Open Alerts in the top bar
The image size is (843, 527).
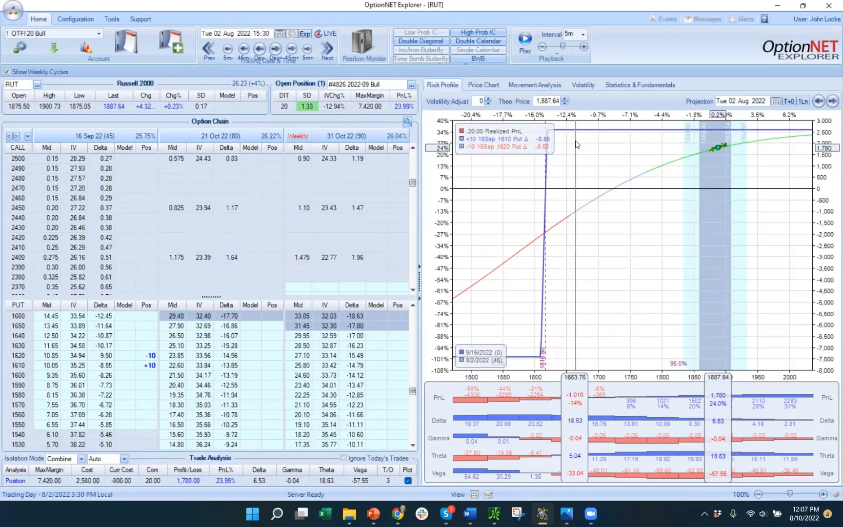(742, 19)
